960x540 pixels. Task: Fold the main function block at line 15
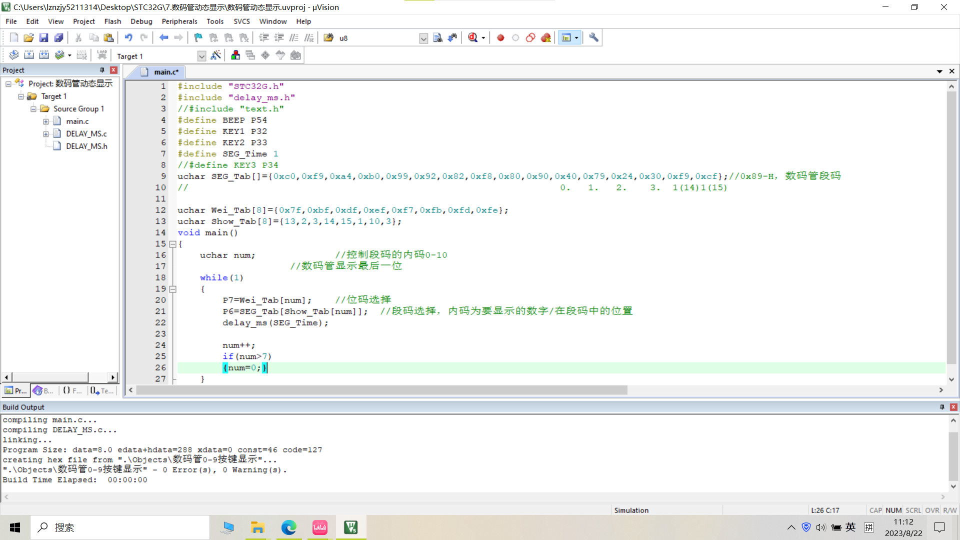tap(172, 244)
